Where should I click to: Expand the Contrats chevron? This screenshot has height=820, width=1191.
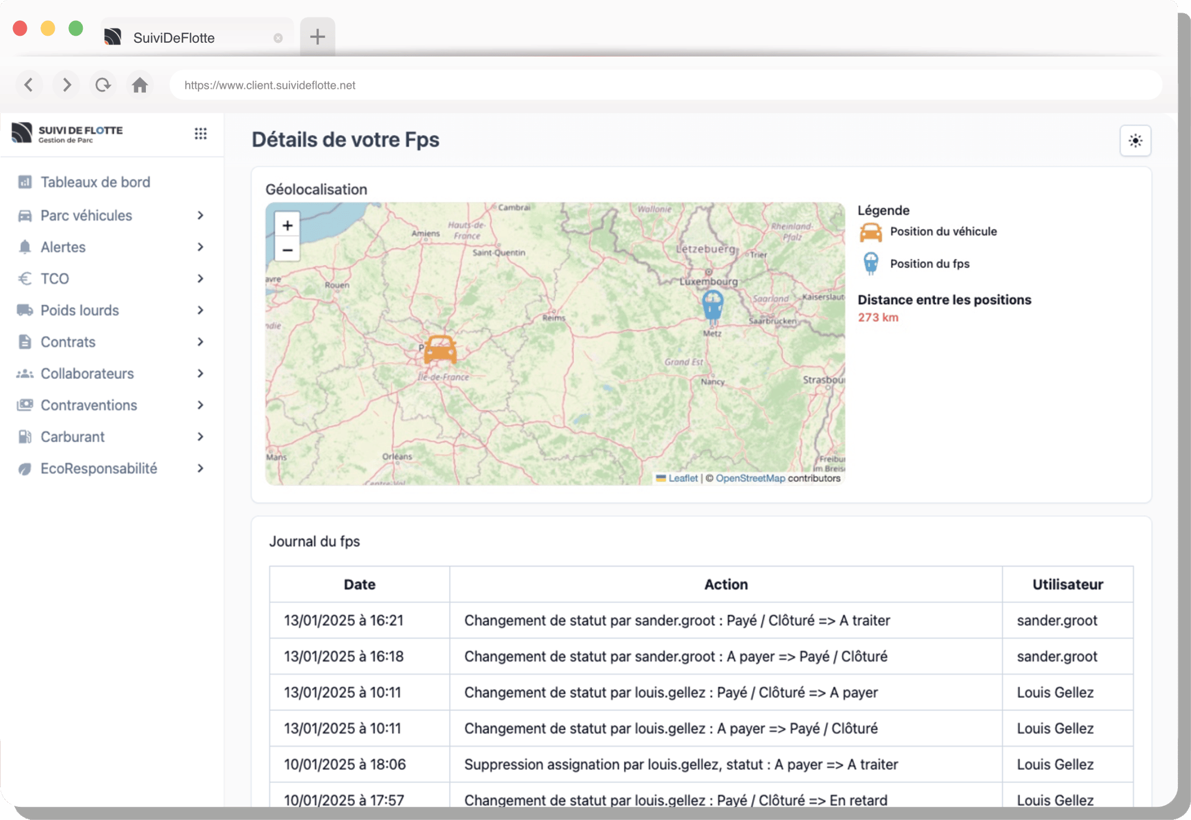[x=201, y=342]
